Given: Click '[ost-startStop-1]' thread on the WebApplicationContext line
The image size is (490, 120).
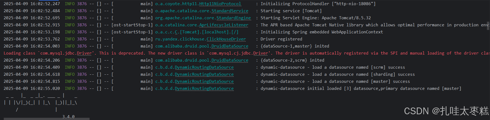Looking at the screenshot, I should coord(132,32).
